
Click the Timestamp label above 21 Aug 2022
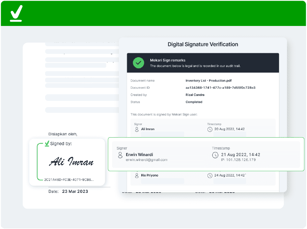pyautogui.click(x=221, y=148)
